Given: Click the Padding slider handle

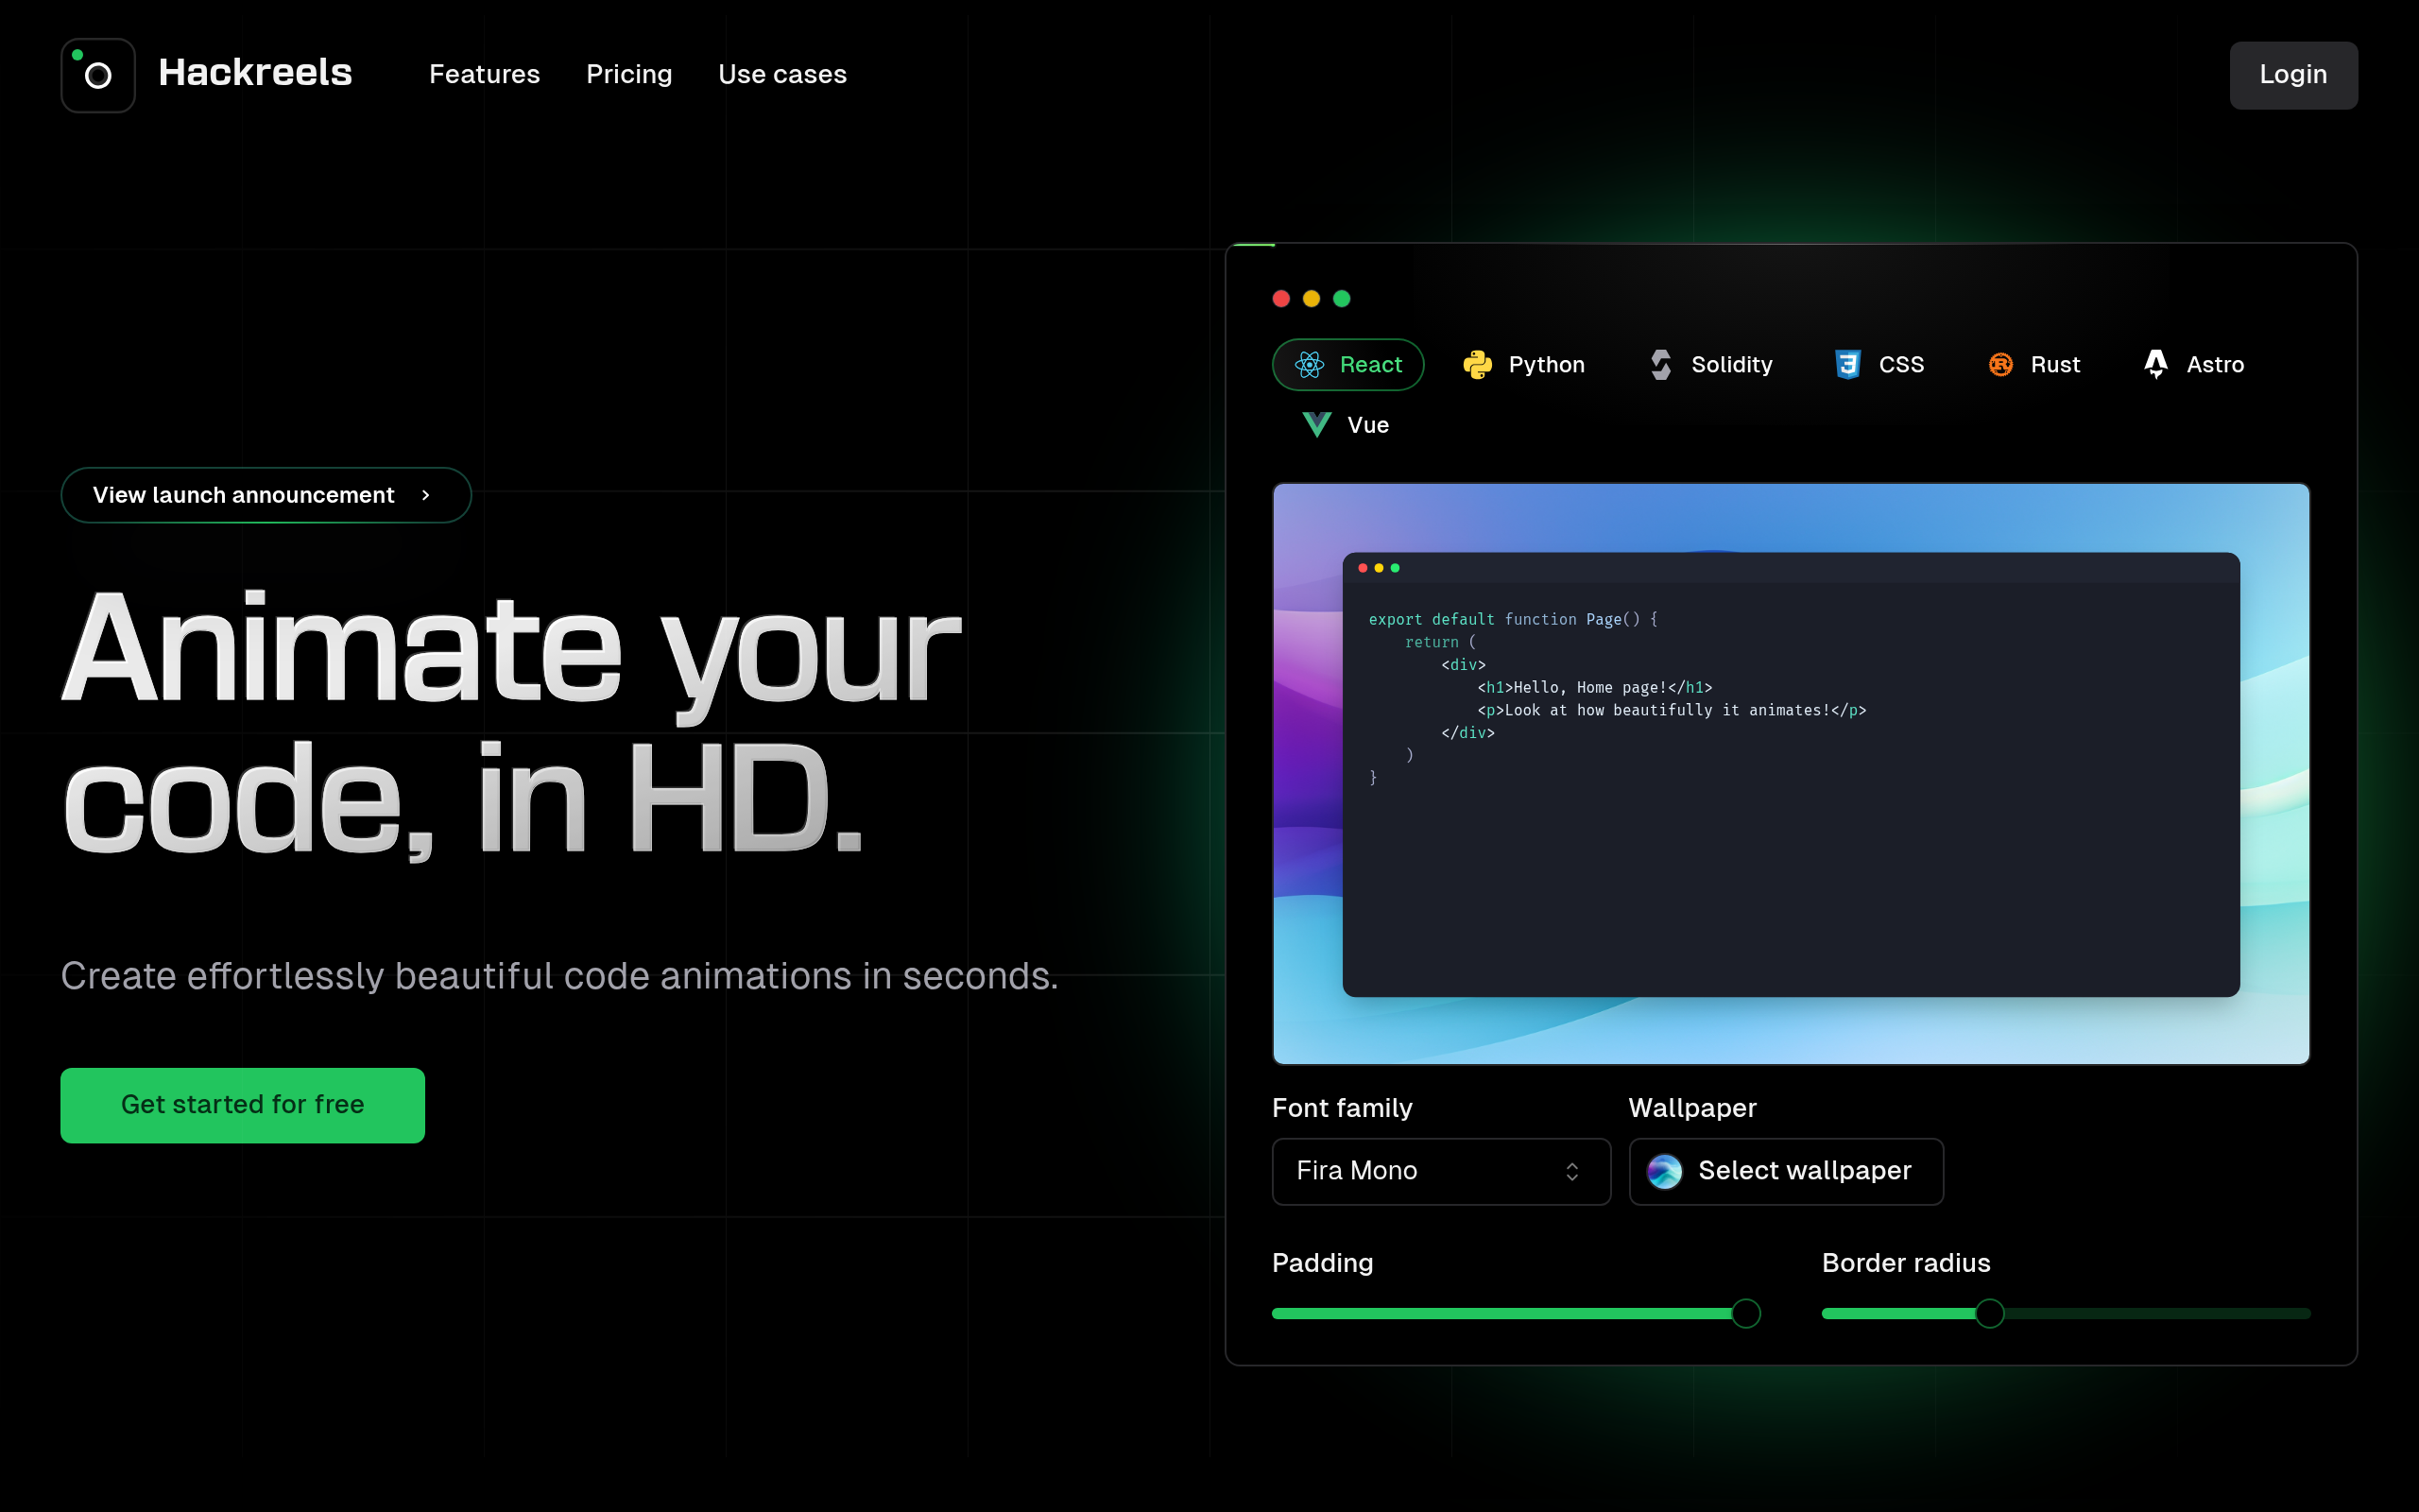Looking at the screenshot, I should coord(1746,1313).
